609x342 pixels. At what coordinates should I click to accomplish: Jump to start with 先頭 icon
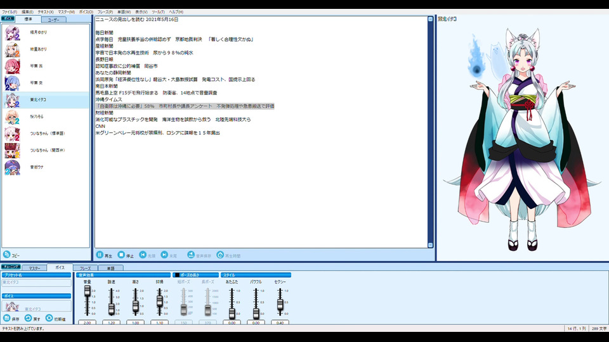[x=143, y=255]
